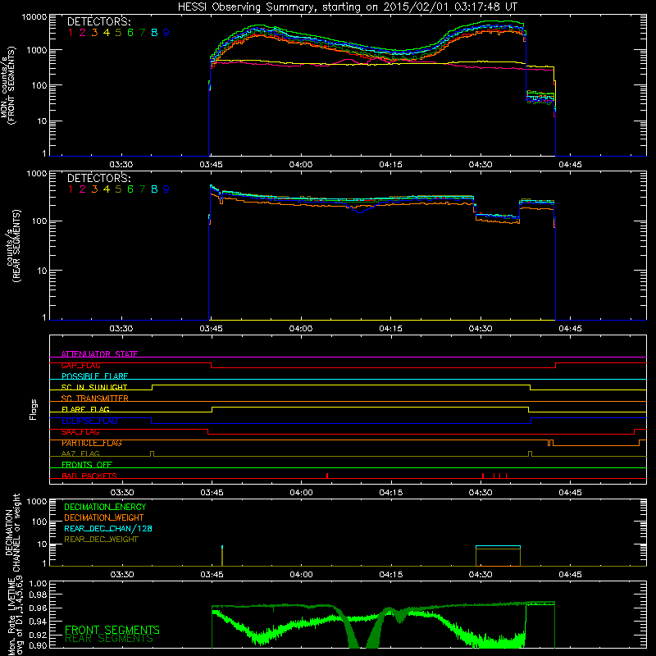Screen dimensions: 656x656
Task: Click the counts/s (REAR SEGMENTS) axis title
Action: (13, 246)
